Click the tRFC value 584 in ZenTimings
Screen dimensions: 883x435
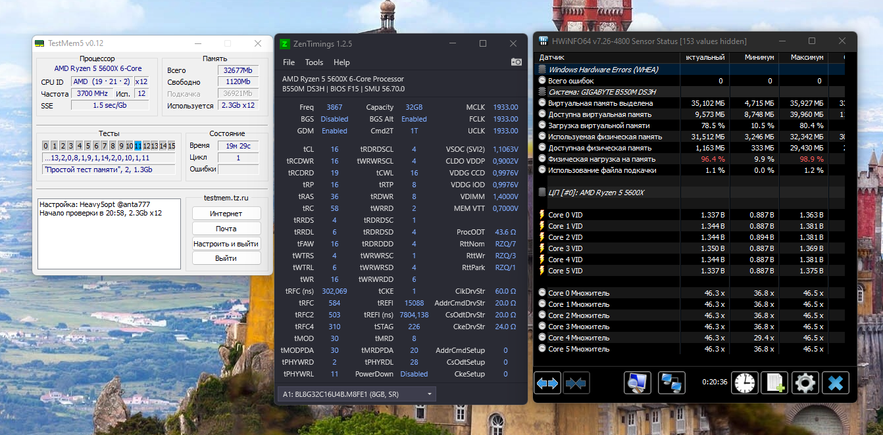click(334, 303)
